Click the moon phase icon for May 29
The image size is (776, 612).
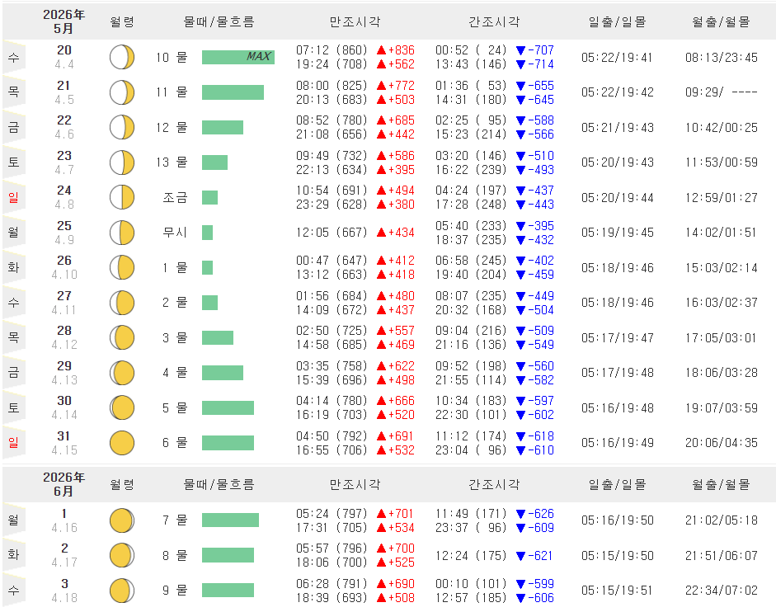(x=122, y=372)
